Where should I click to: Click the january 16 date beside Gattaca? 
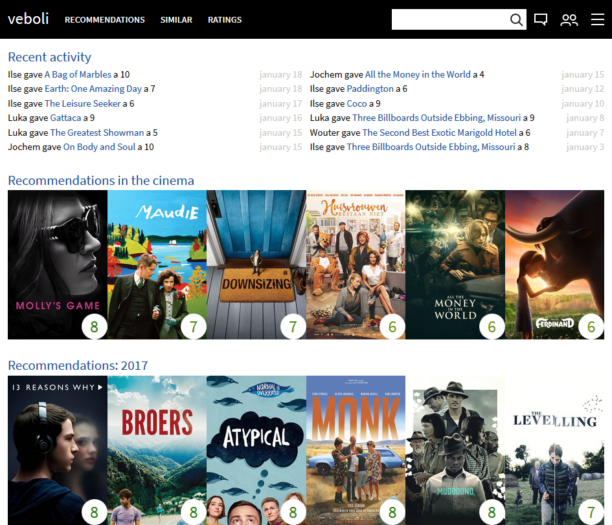[x=280, y=118]
